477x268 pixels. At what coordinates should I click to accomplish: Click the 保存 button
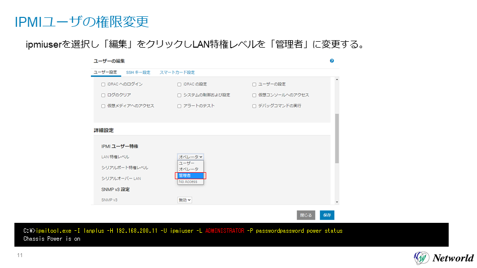tap(327, 215)
